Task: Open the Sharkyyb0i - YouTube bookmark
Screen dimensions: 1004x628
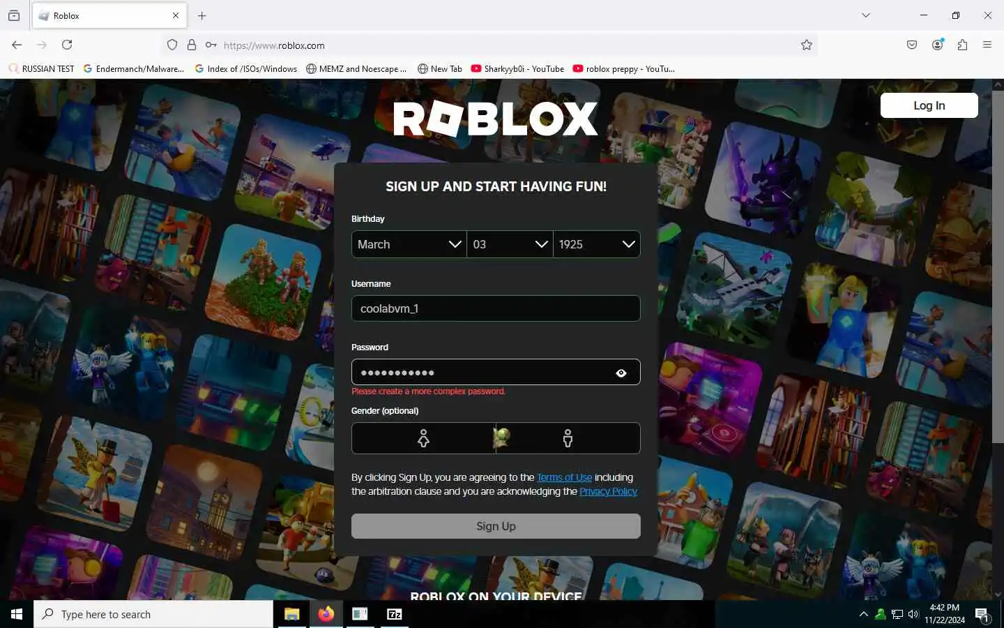Action: [518, 68]
